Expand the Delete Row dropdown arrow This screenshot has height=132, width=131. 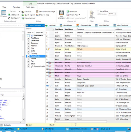79,15
